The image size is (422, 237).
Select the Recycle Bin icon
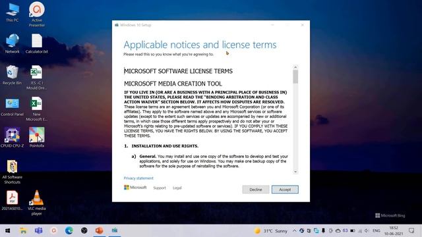(x=12, y=75)
